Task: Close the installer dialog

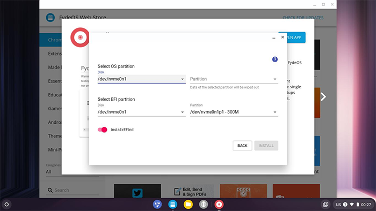Action: pyautogui.click(x=283, y=37)
